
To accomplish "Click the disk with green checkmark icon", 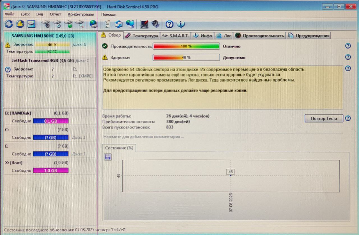I will pos(69,24).
